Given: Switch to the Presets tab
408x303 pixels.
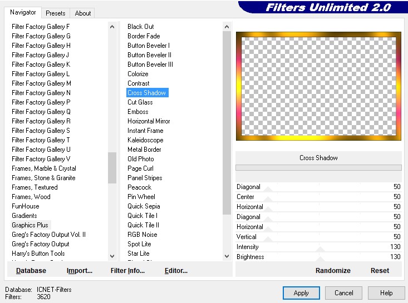Looking at the screenshot, I should 55,13.
